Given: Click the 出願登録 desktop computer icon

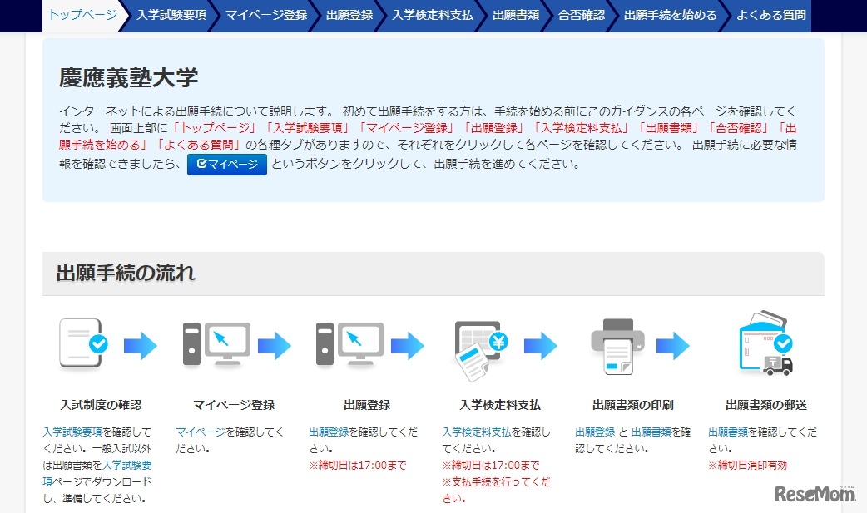Looking at the screenshot, I should tap(351, 344).
